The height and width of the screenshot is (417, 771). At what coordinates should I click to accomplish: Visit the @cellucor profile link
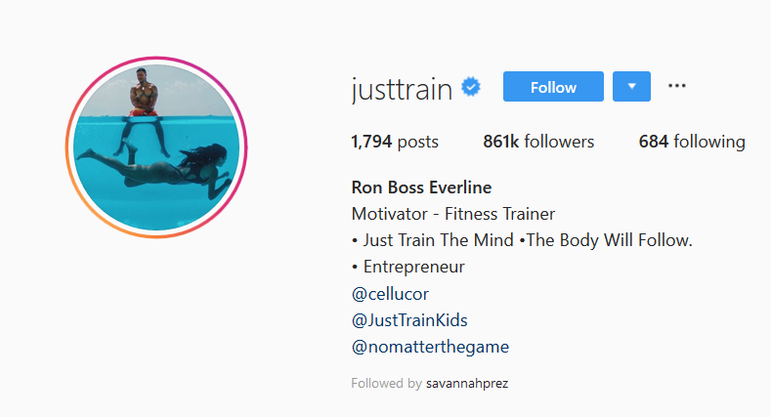point(390,294)
